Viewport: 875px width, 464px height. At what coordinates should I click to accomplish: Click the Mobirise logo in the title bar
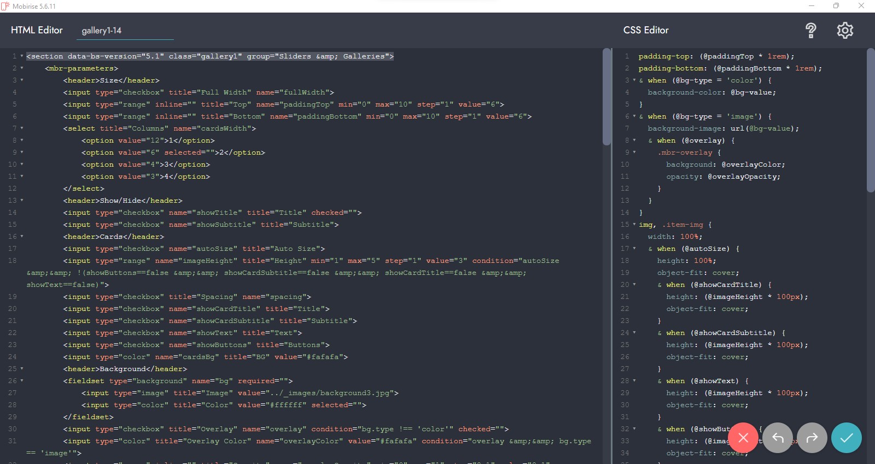pyautogui.click(x=5, y=6)
